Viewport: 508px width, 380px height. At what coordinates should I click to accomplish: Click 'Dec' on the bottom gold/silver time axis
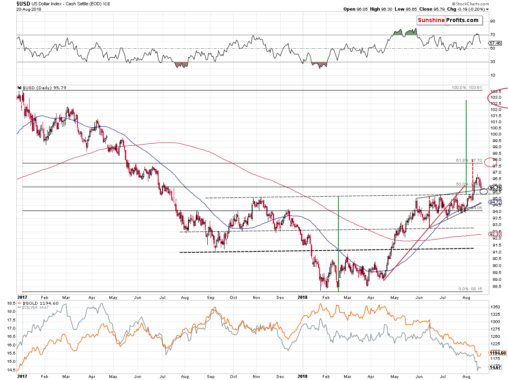[x=279, y=376]
